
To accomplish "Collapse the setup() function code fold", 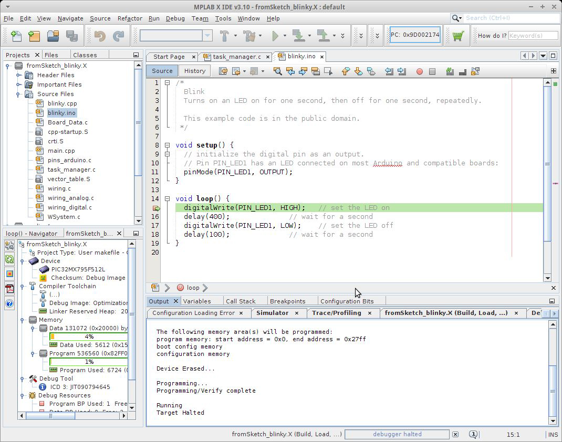I will pyautogui.click(x=166, y=145).
